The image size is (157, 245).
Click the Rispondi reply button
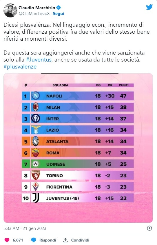48,240
